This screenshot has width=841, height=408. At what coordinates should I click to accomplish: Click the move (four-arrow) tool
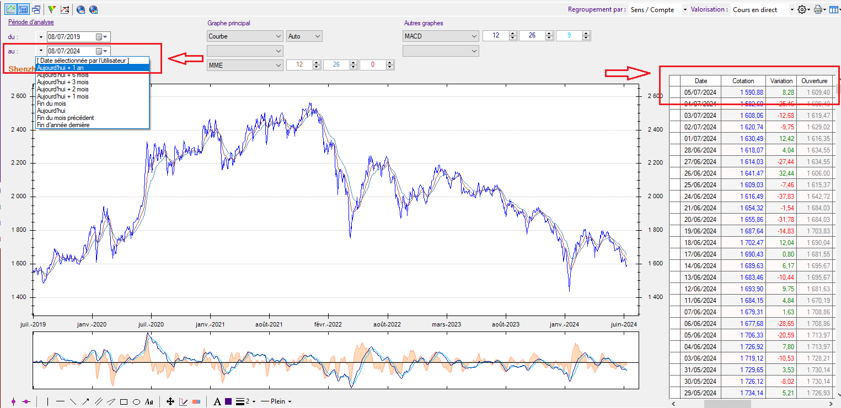point(170,401)
